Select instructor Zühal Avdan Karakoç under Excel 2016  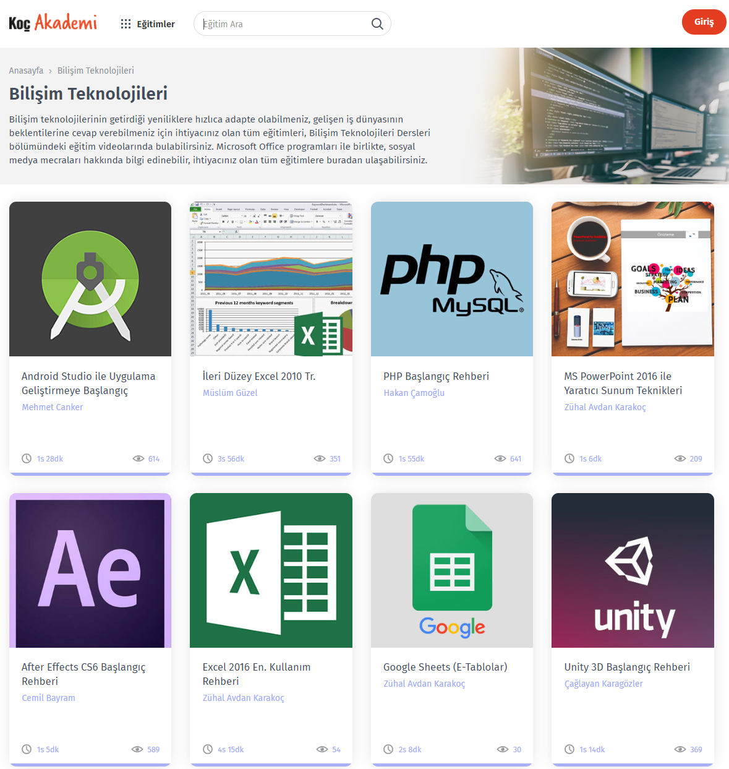[x=244, y=698]
